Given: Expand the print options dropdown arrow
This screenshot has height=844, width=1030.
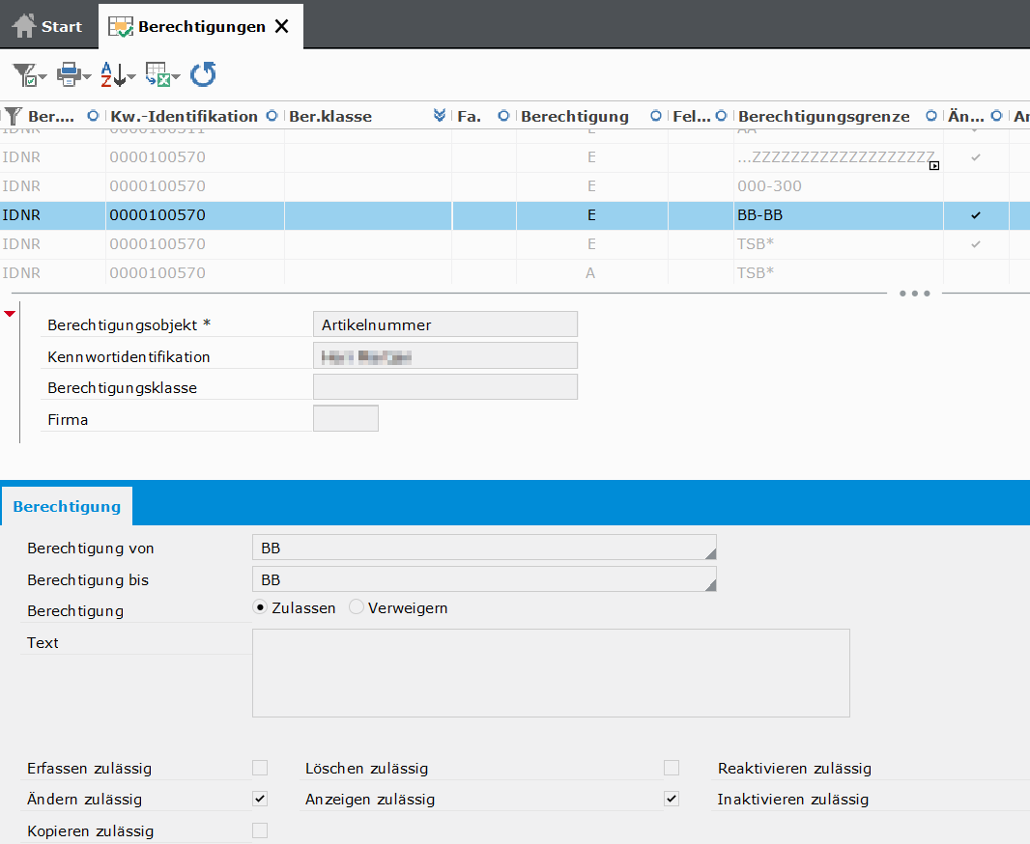Looking at the screenshot, I should (87, 77).
